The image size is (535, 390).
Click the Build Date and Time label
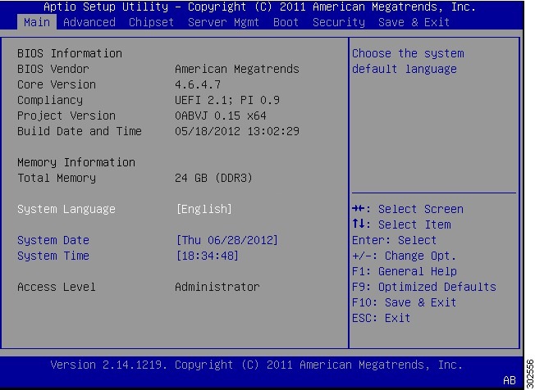[80, 131]
